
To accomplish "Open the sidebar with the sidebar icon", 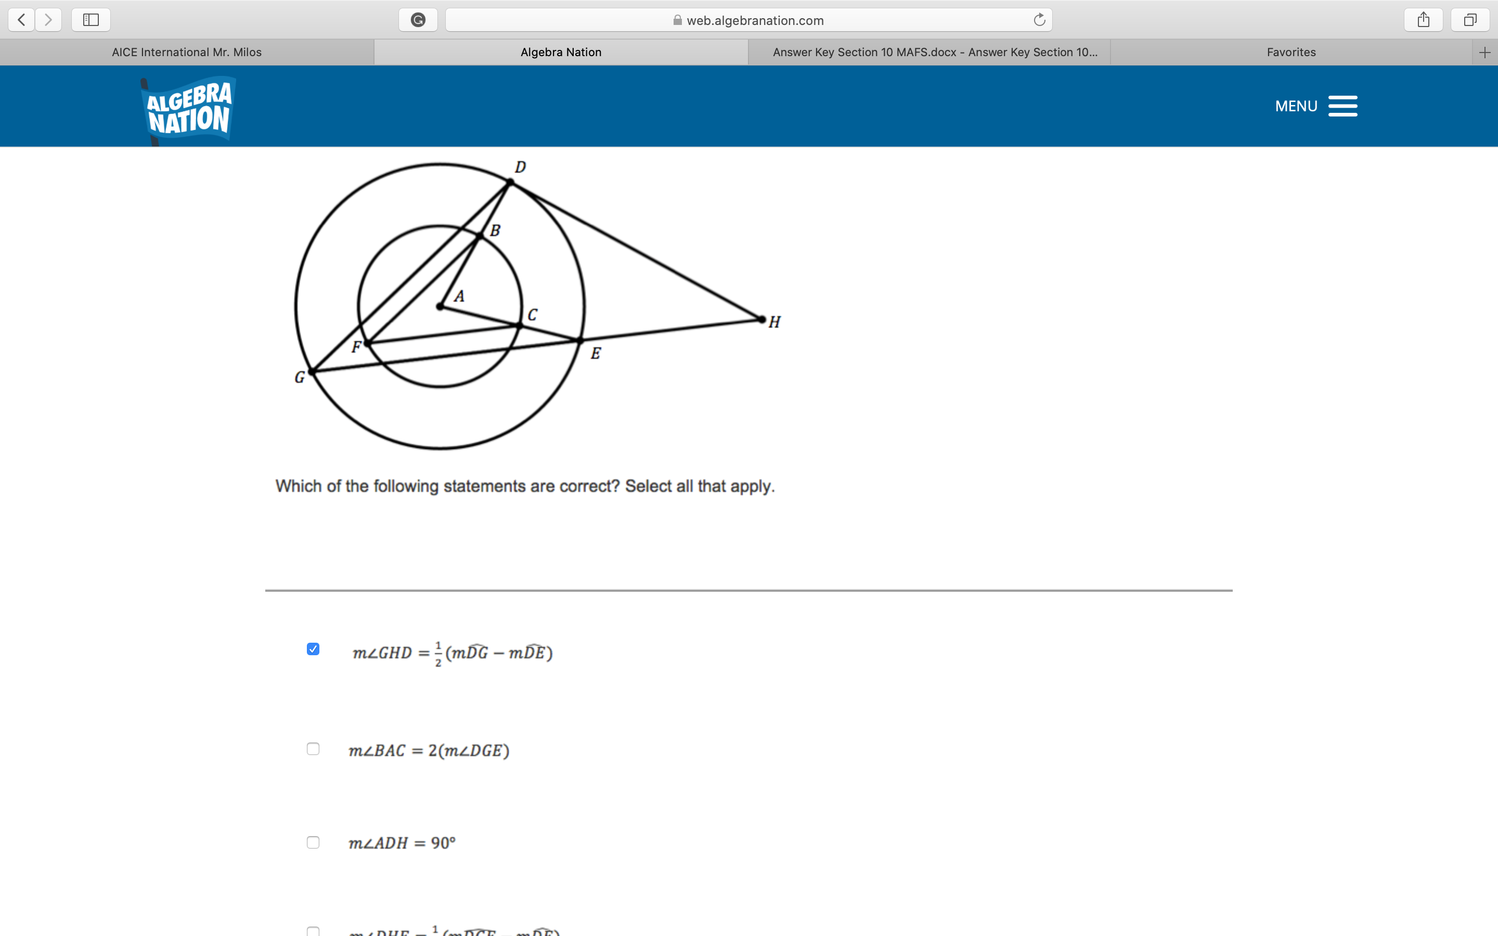I will tap(91, 19).
